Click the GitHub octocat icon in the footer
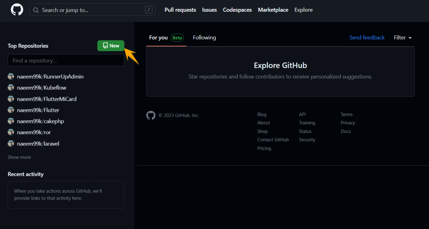The height and width of the screenshot is (229, 429). click(x=151, y=115)
